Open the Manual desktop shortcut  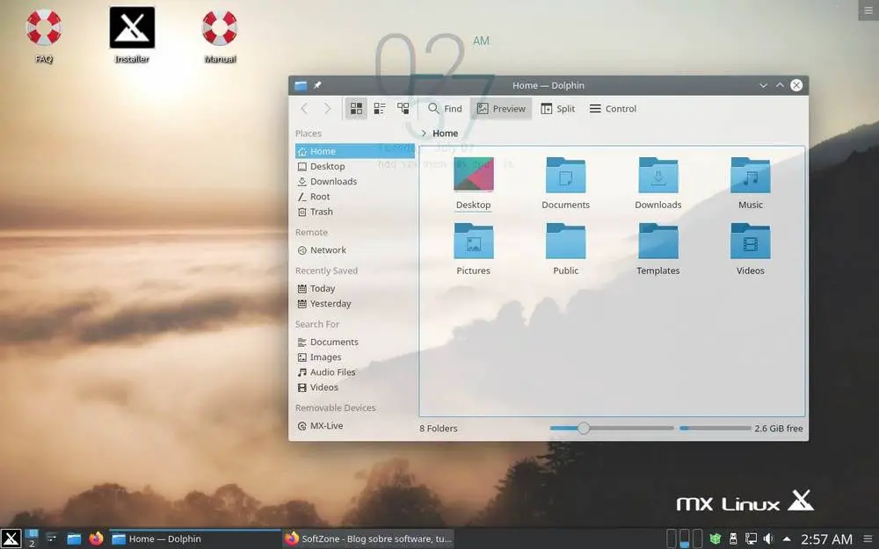(220, 35)
